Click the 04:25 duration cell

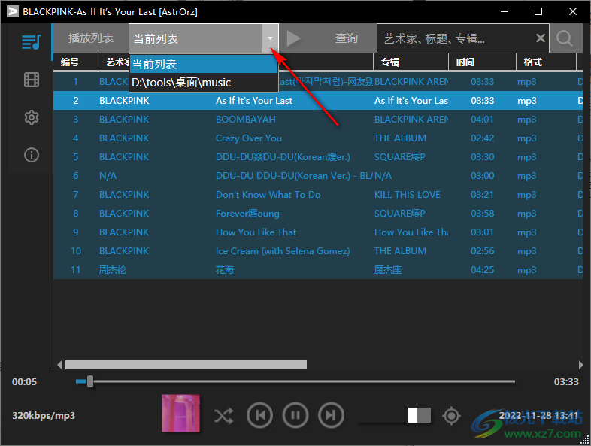pos(483,270)
